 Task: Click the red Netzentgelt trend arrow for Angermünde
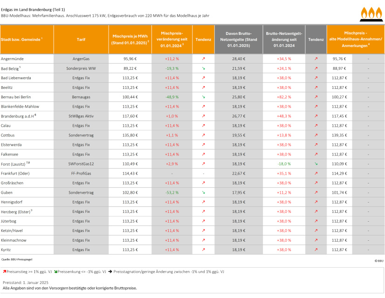pyautogui.click(x=316, y=59)
